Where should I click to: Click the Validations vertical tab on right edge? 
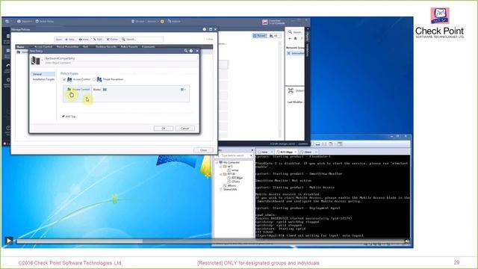coord(307,50)
